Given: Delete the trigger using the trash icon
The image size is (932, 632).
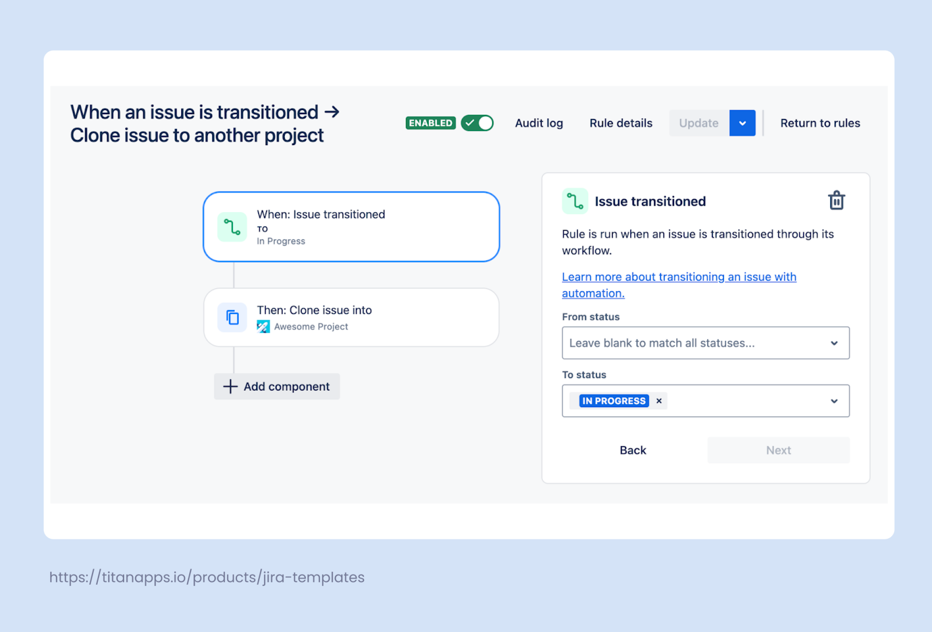Looking at the screenshot, I should click(x=837, y=200).
